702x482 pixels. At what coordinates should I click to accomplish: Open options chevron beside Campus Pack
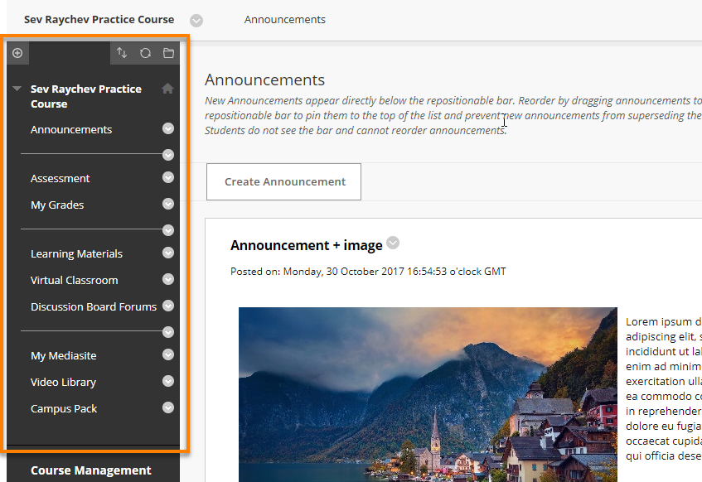coord(168,407)
